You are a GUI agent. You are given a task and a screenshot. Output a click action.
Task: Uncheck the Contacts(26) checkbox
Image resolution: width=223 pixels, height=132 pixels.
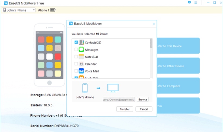click(x=76, y=42)
